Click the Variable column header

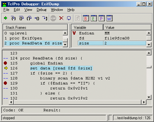(87, 28)
